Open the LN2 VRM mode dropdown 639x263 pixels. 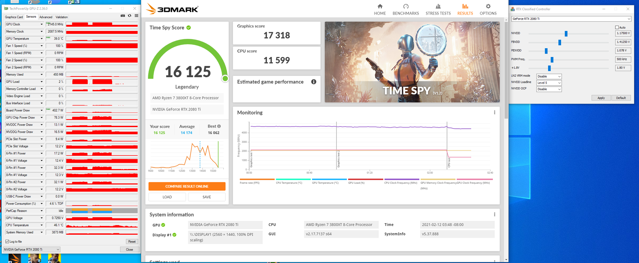pos(549,77)
